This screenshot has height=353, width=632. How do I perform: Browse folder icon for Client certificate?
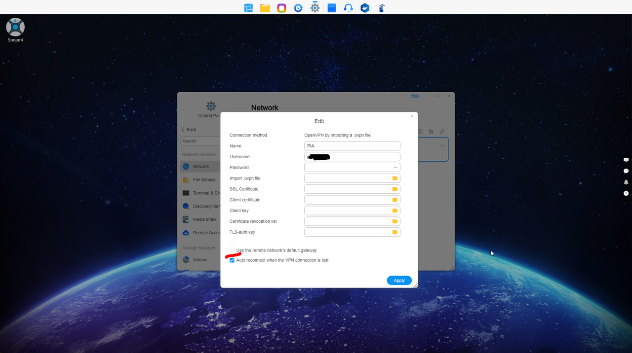click(395, 200)
